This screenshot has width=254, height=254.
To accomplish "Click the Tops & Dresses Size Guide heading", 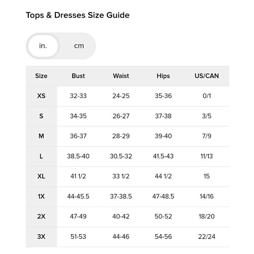I will pos(78,15).
